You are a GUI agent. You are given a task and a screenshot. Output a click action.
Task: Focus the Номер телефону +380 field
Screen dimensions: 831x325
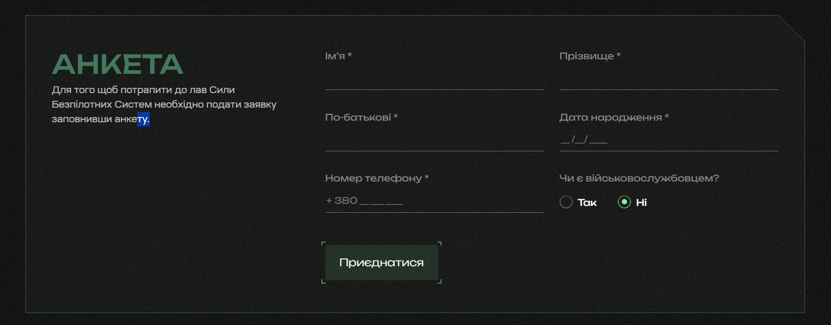434,201
